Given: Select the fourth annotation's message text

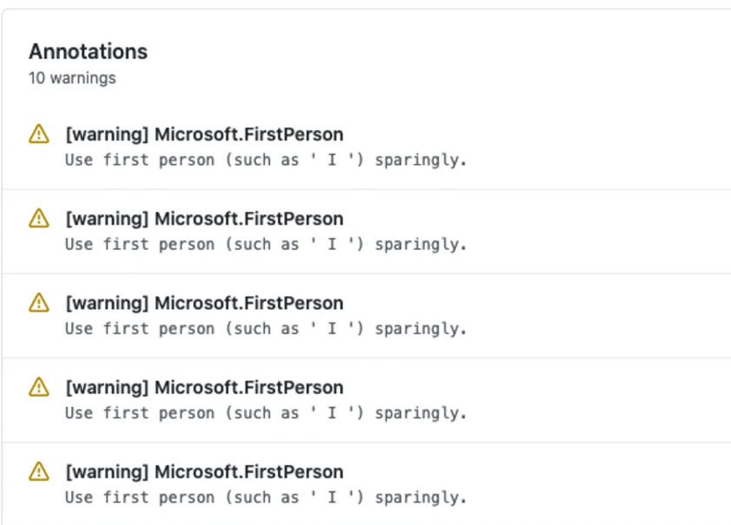Looking at the screenshot, I should (x=267, y=413).
